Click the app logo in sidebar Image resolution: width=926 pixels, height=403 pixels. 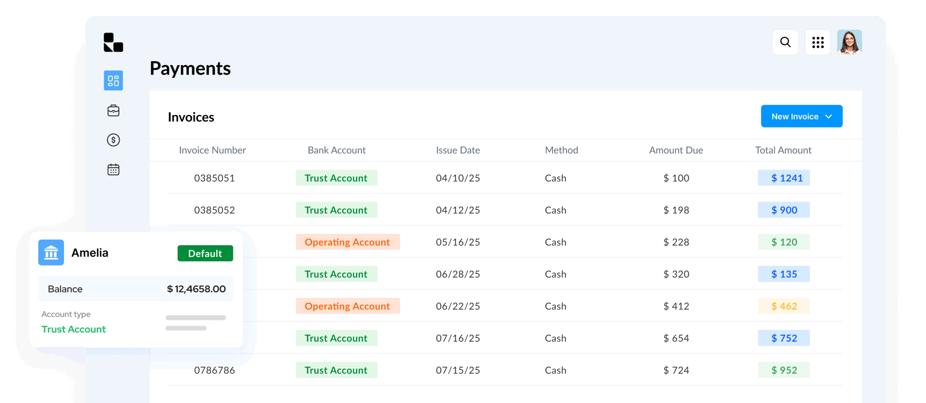coord(113,42)
